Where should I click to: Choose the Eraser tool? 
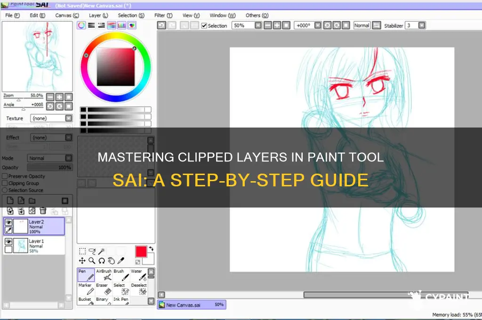[x=104, y=289]
